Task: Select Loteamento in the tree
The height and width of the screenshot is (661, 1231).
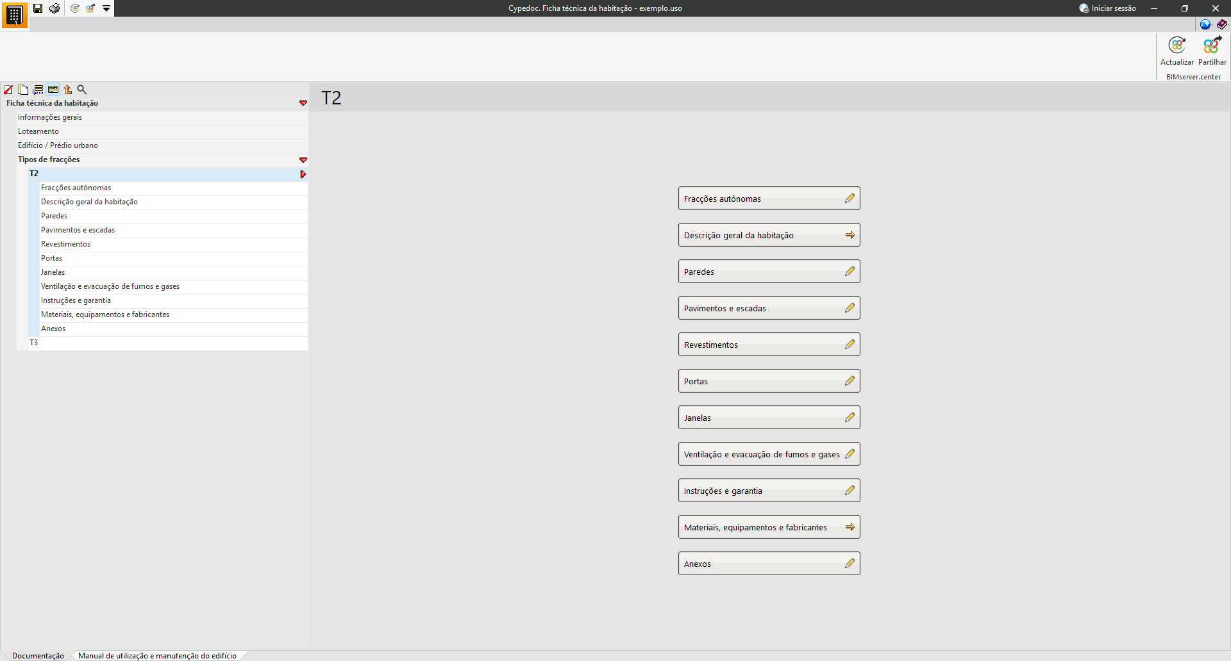Action: [x=162, y=131]
